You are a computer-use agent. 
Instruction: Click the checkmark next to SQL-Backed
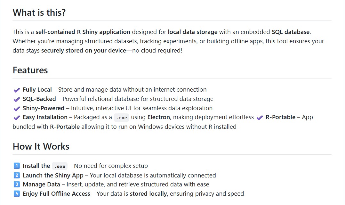[x=17, y=99]
